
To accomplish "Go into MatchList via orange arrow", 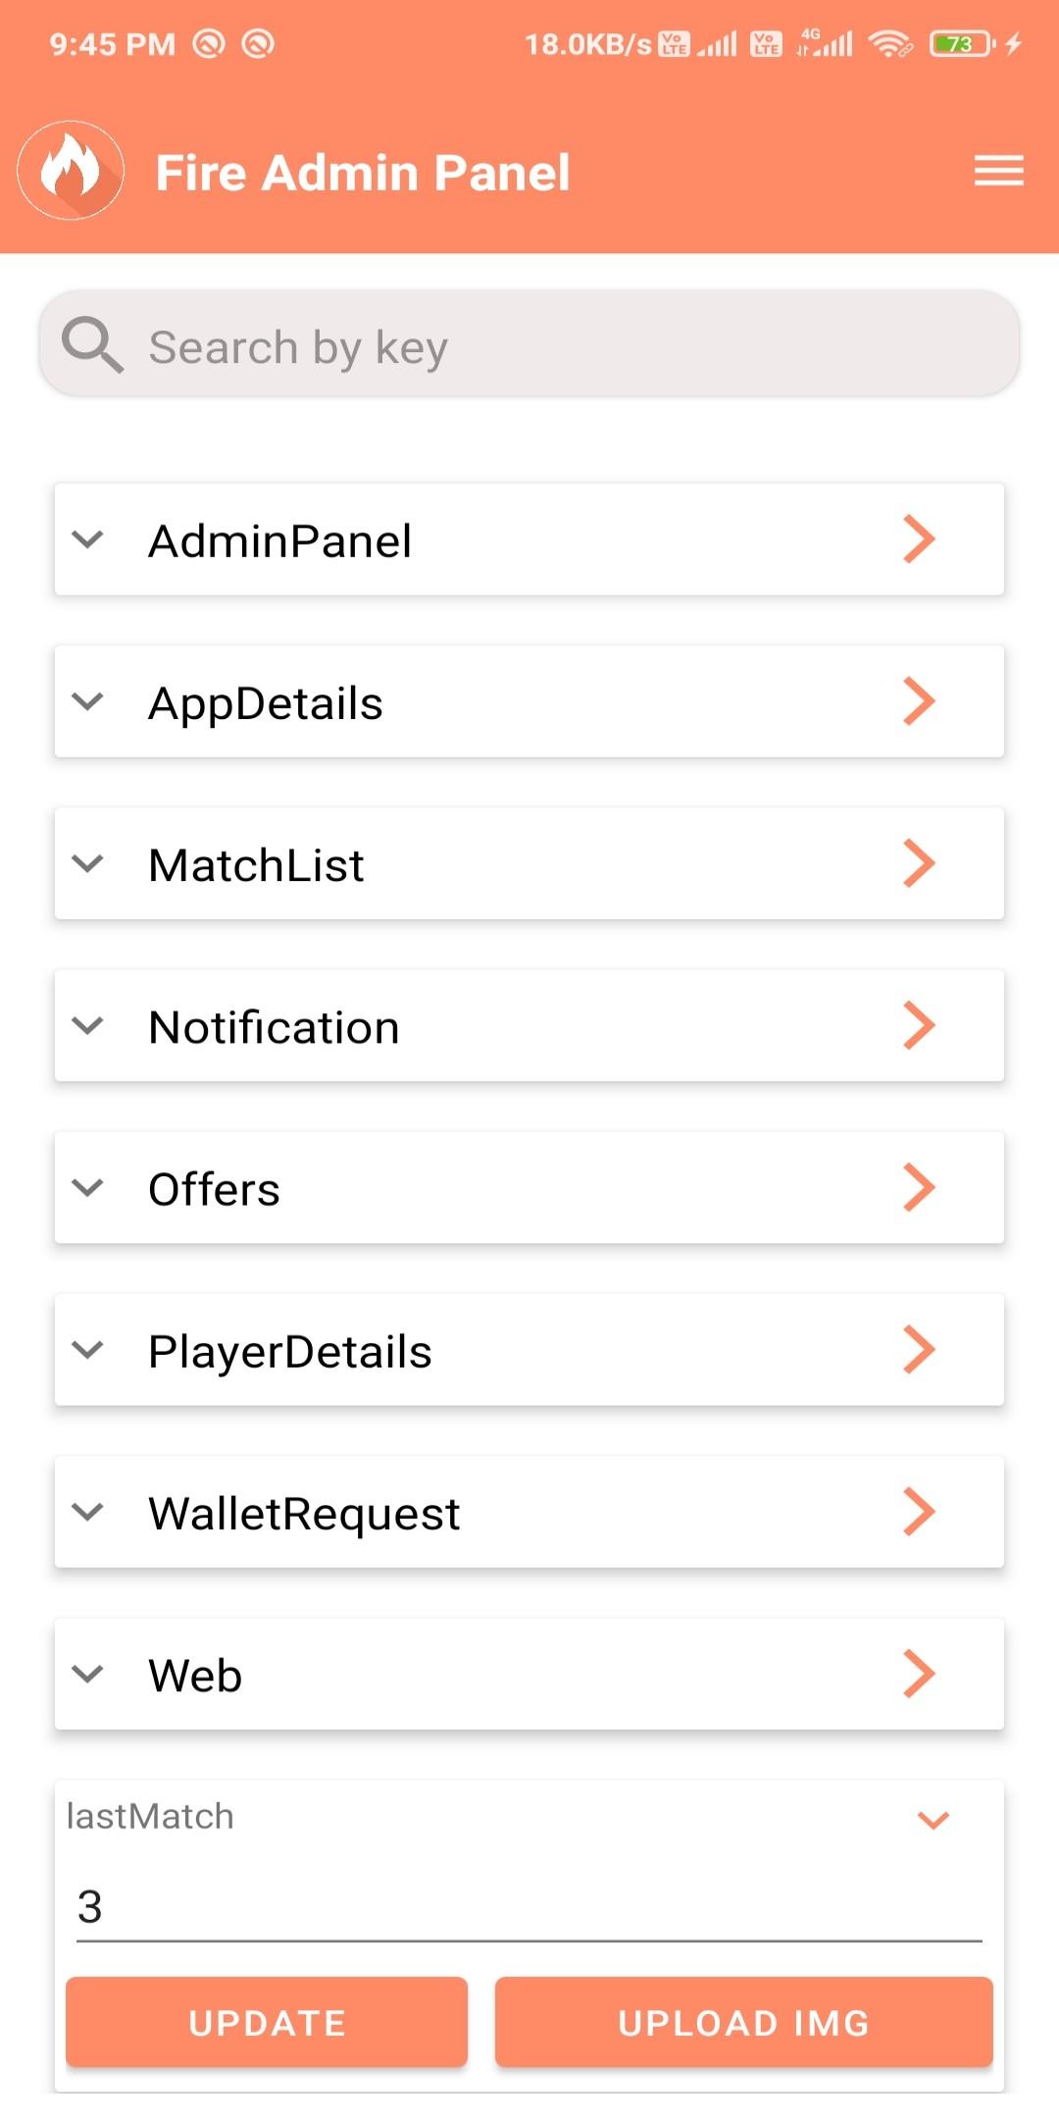I will coord(919,863).
